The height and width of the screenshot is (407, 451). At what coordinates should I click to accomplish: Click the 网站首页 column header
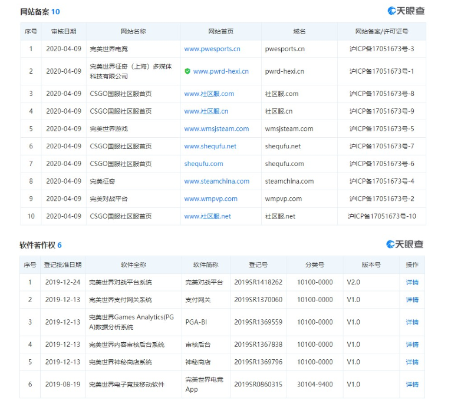click(x=221, y=32)
